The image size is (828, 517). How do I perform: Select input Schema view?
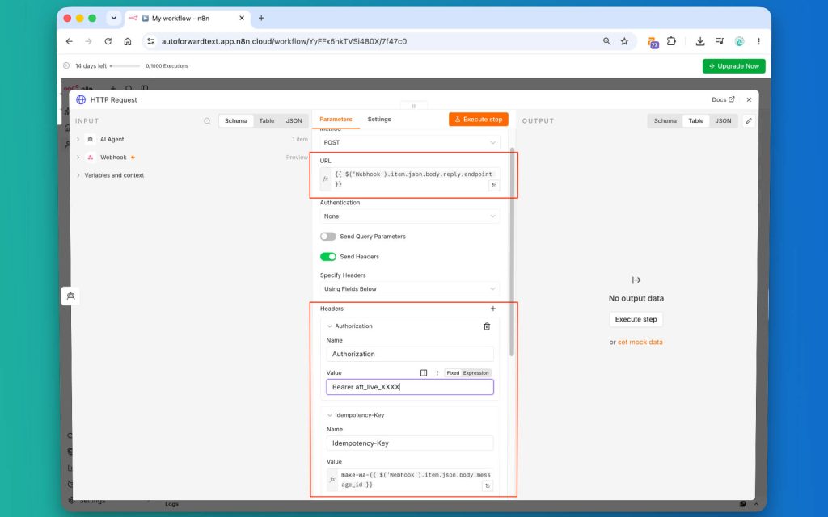point(236,121)
